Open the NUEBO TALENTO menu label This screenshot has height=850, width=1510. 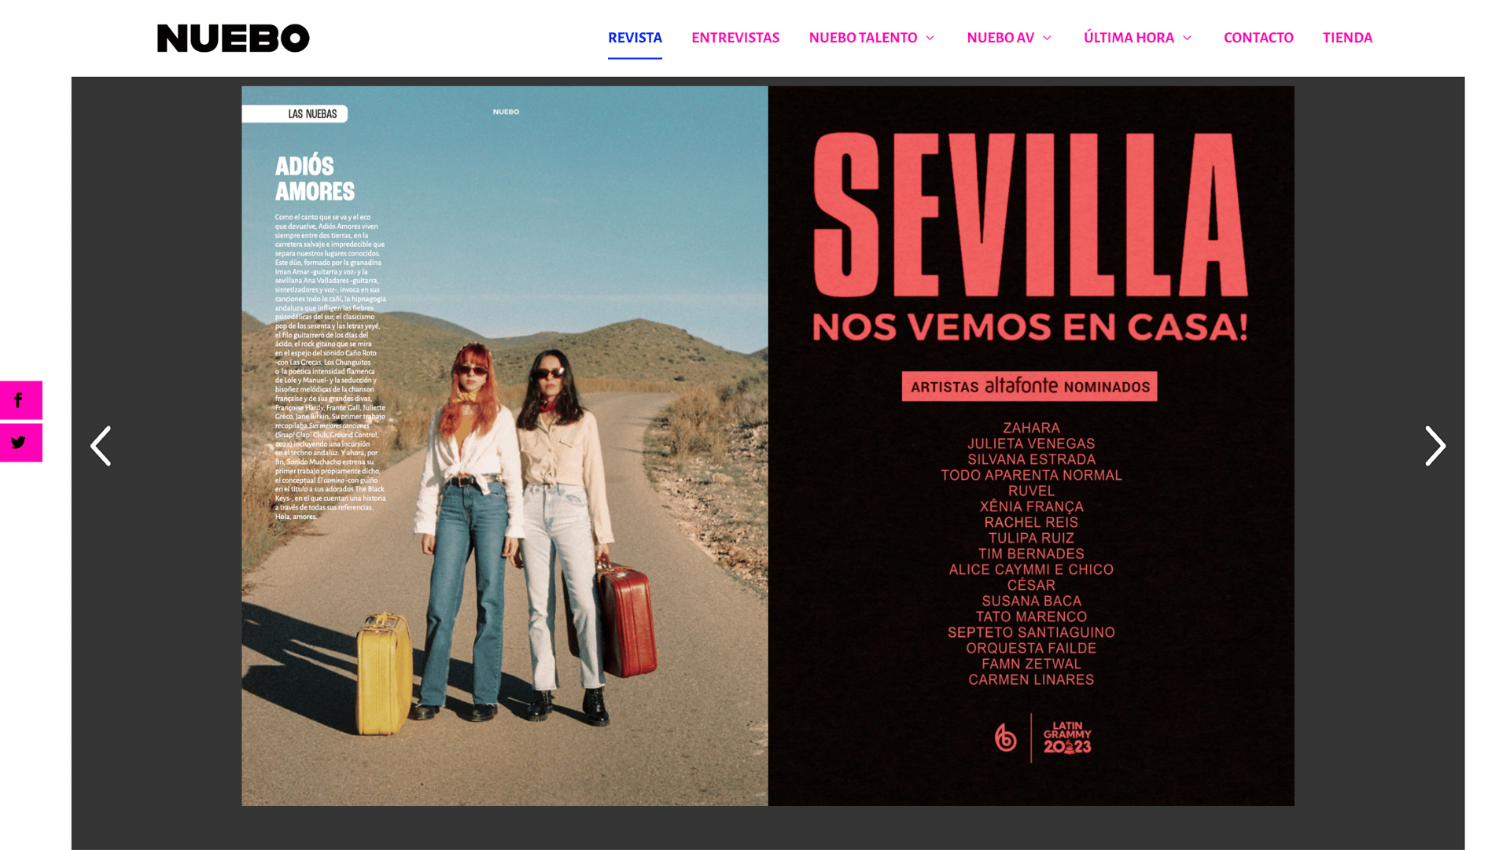pos(863,38)
